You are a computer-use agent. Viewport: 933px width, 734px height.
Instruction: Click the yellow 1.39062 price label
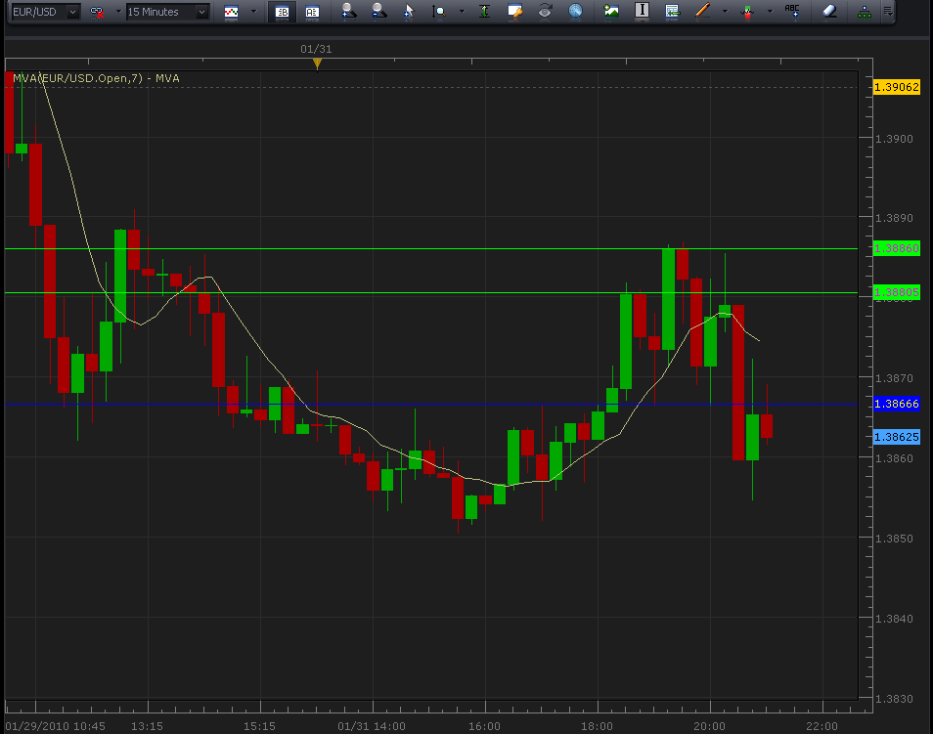897,87
